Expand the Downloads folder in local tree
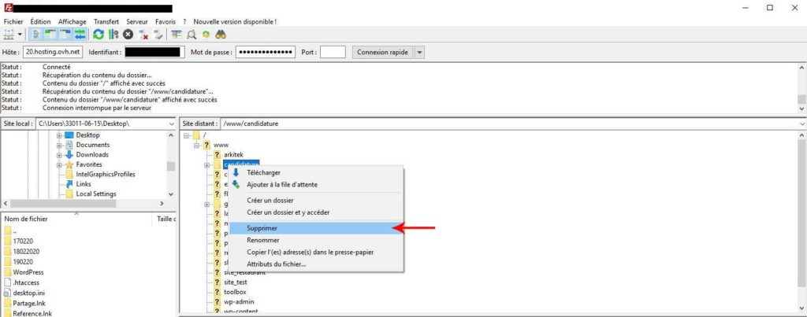Screen dimensions: 807x317 point(59,155)
